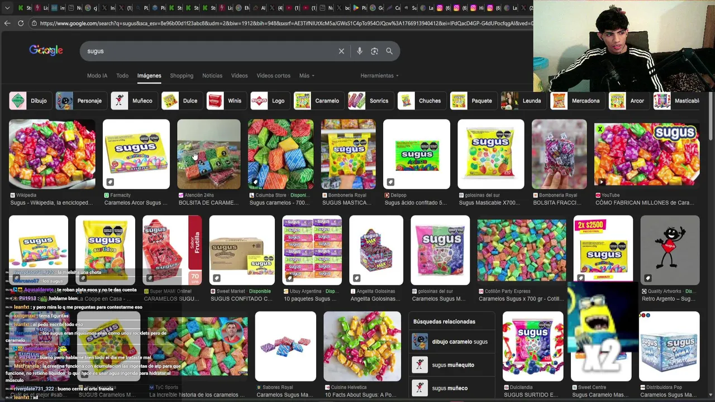The height and width of the screenshot is (402, 715).
Task: Open the Cuisine Helvetica candies image
Action: click(362, 346)
